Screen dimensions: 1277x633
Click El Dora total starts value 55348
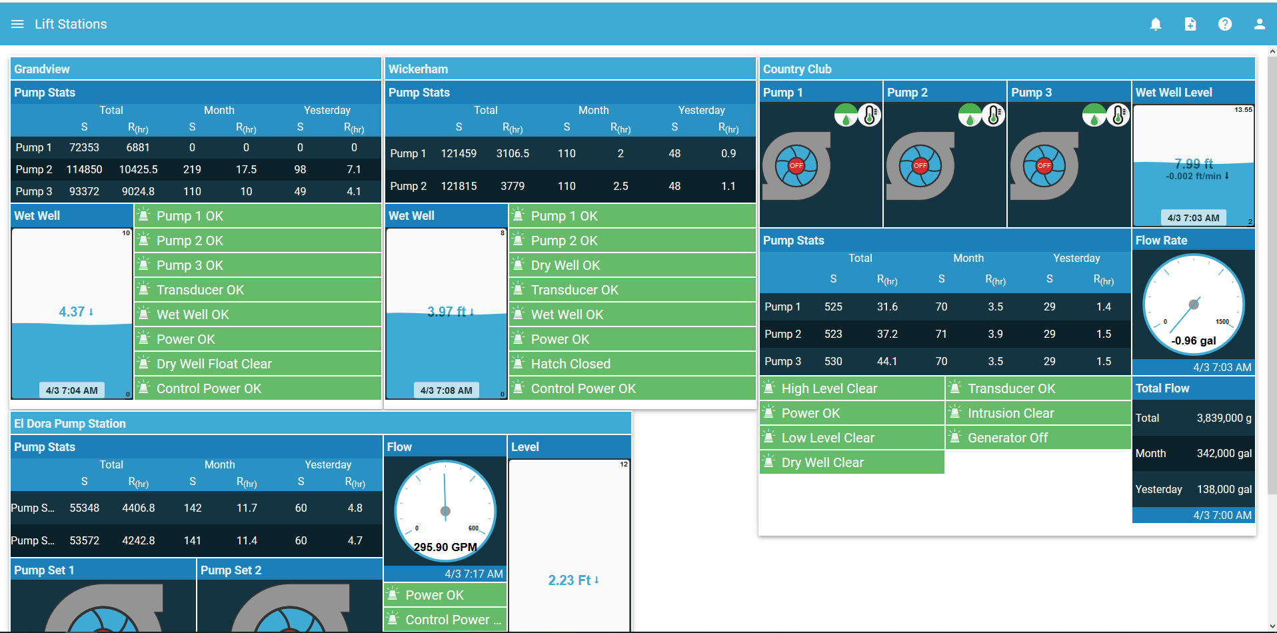click(85, 508)
